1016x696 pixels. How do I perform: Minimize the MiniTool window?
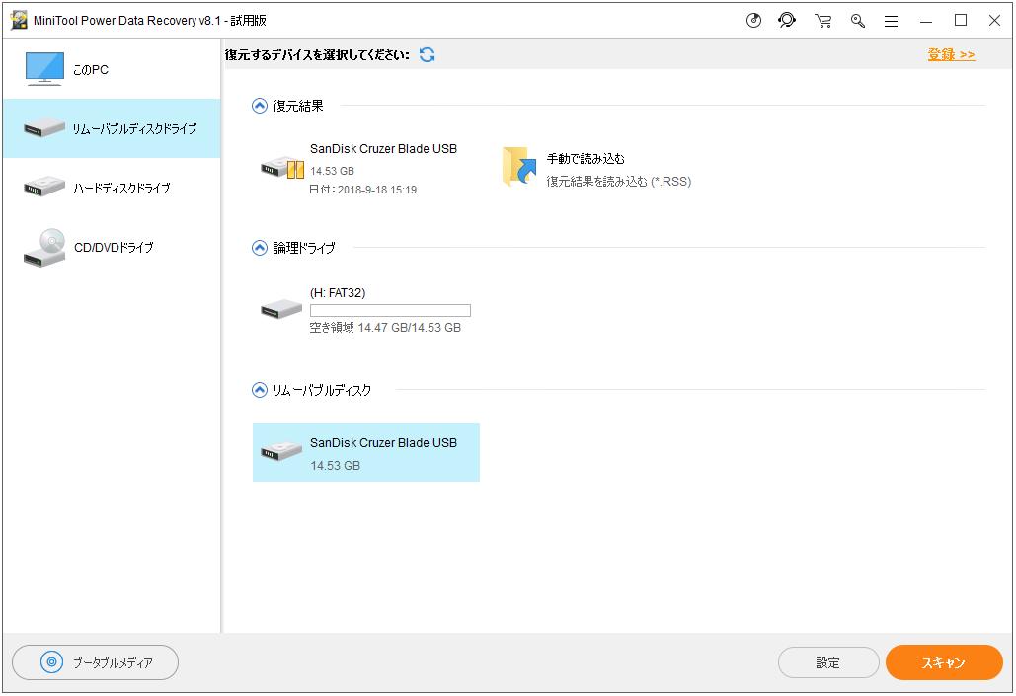click(x=926, y=21)
